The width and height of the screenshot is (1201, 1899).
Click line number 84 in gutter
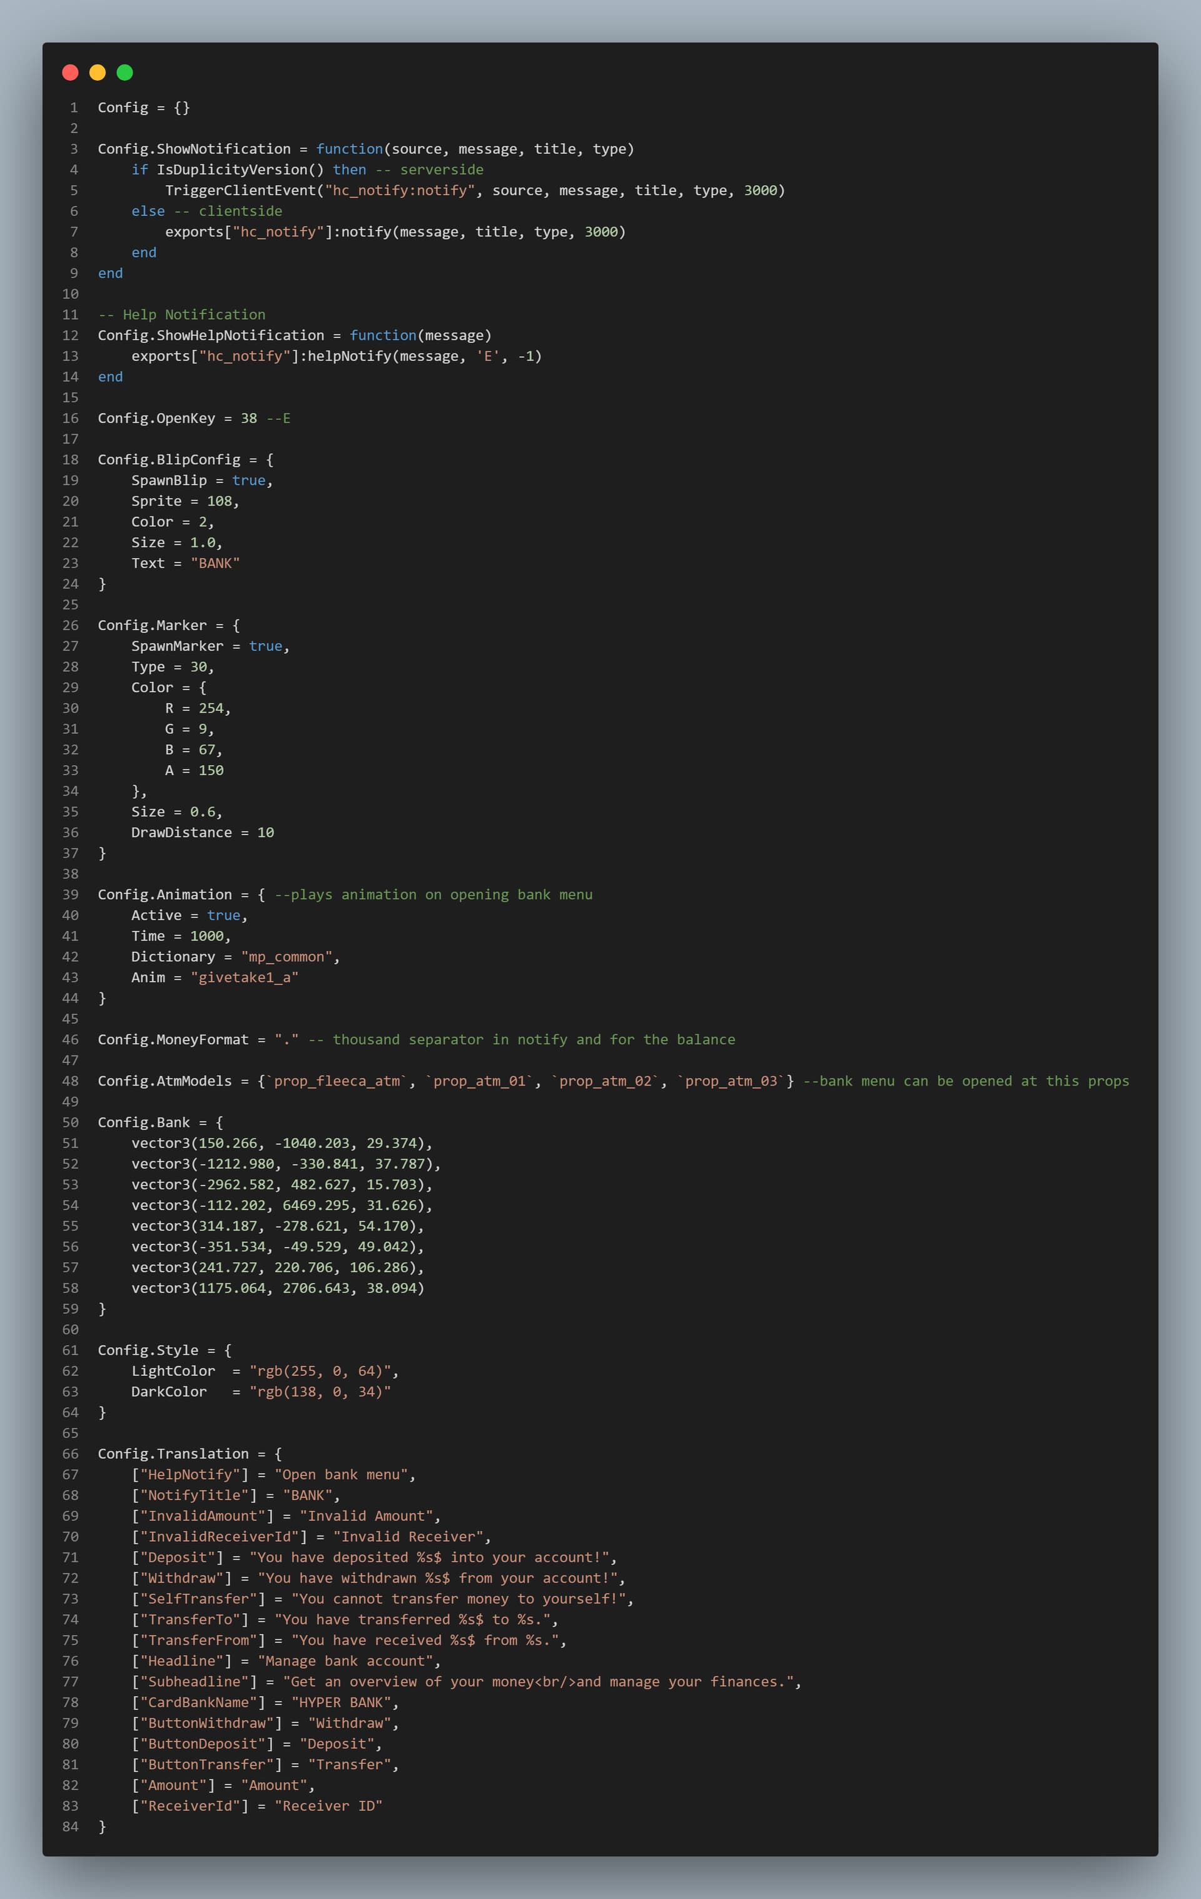coord(70,1826)
